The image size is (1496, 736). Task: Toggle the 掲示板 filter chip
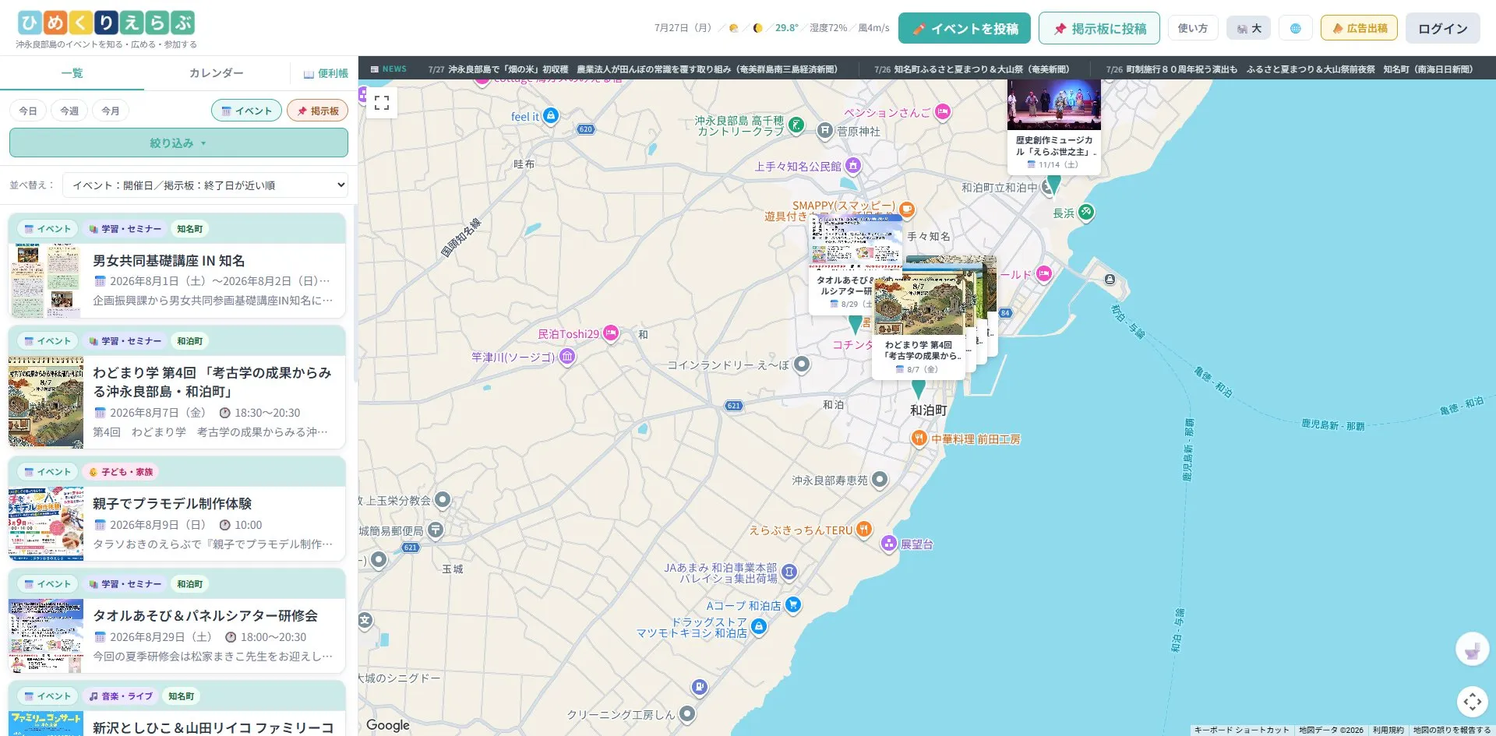click(317, 111)
